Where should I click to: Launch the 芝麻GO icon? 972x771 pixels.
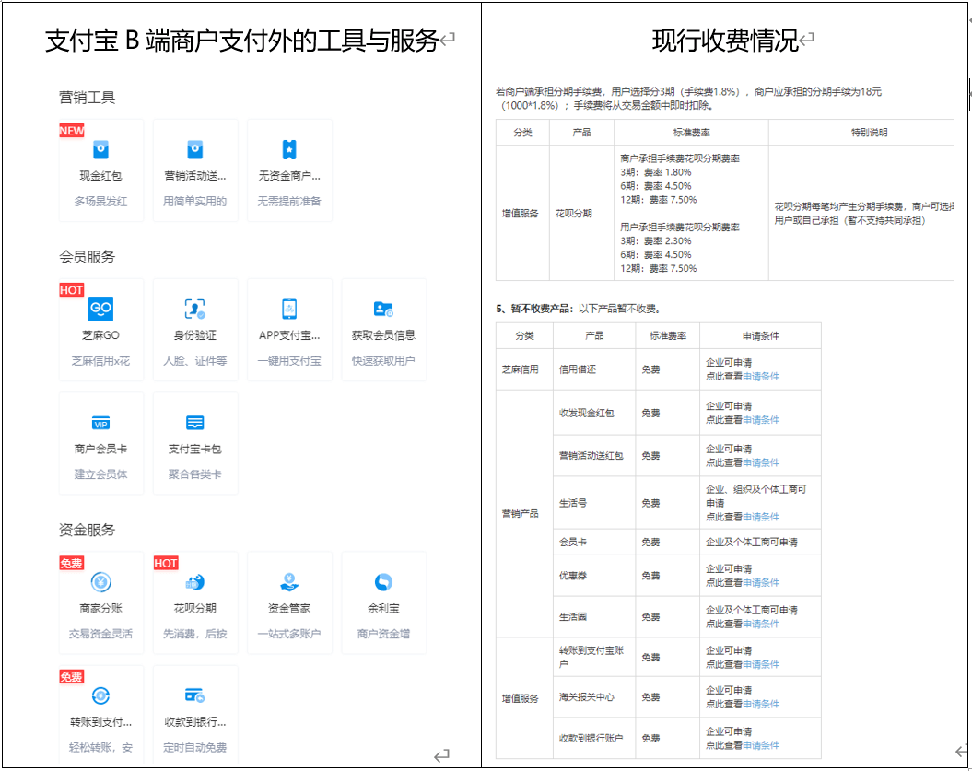click(100, 309)
